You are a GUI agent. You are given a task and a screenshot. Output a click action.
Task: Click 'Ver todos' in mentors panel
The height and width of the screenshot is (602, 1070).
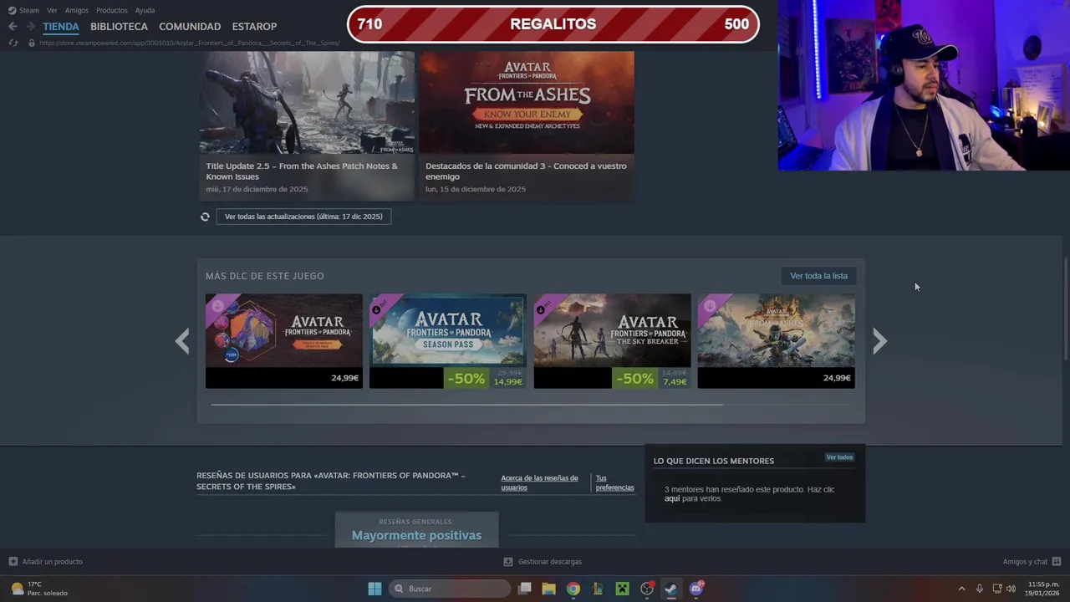point(839,457)
